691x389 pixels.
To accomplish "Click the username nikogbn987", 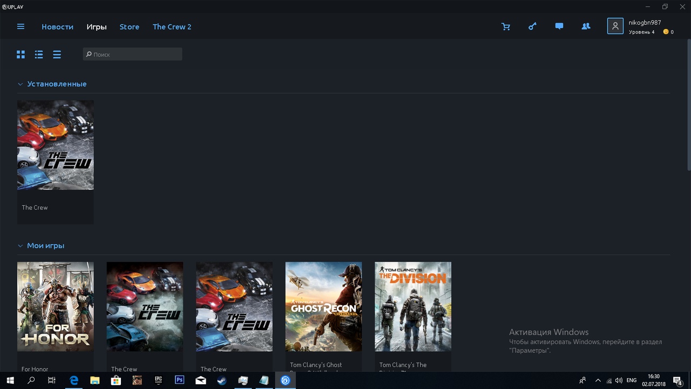I will pos(645,23).
